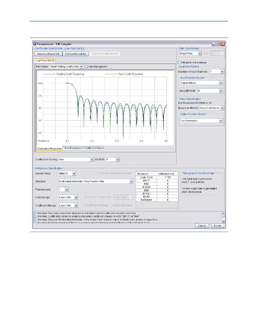The height and width of the screenshot is (334, 258).
Task: Switch to Time Response & Coefficient Values tab
Action: click(84, 148)
